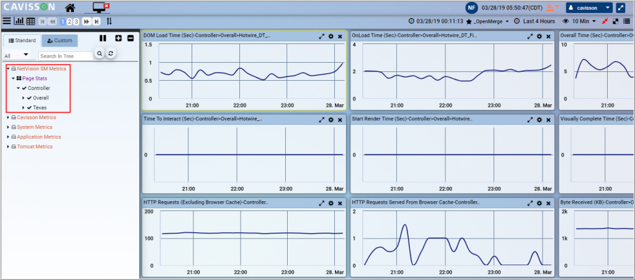Click the plus expand-all tree icon
This screenshot has height=280, width=635.
coord(118,38)
